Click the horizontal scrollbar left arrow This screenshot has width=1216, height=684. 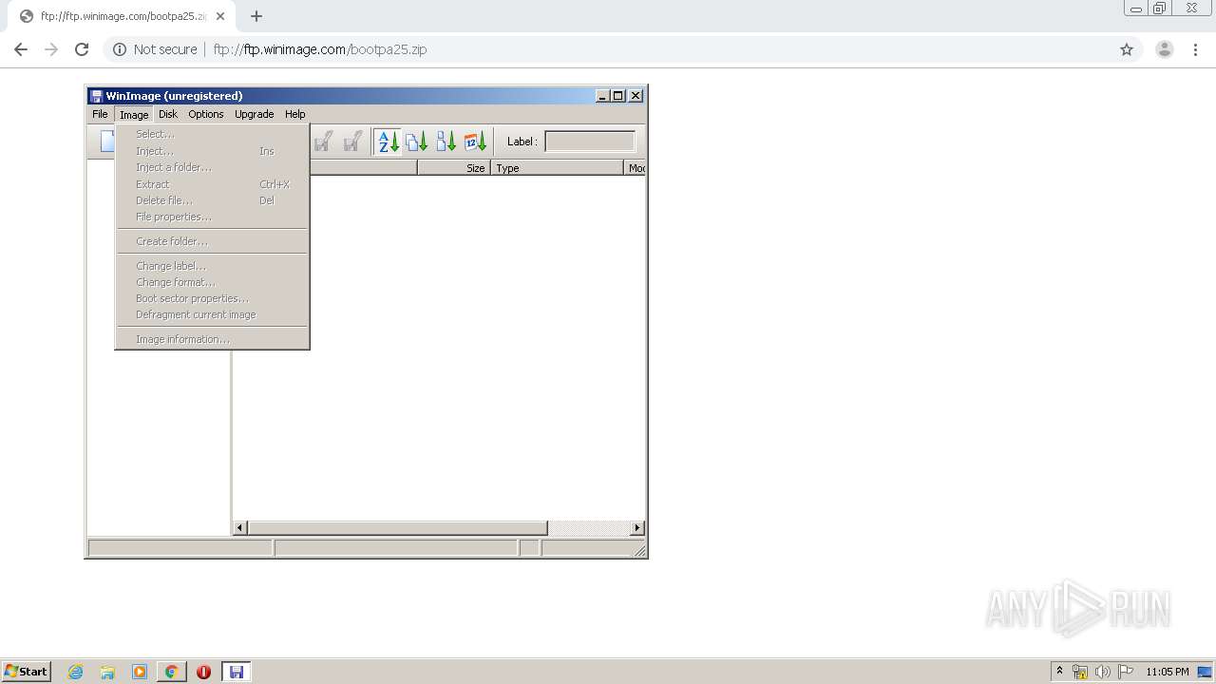point(240,527)
